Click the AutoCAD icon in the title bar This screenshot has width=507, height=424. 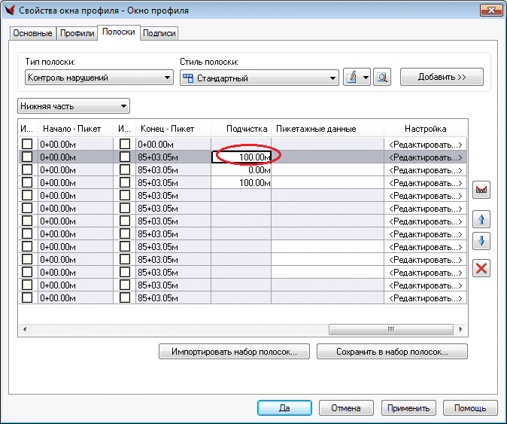click(x=10, y=11)
